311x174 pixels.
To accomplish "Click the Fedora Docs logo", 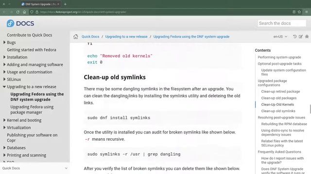I will point(20,24).
